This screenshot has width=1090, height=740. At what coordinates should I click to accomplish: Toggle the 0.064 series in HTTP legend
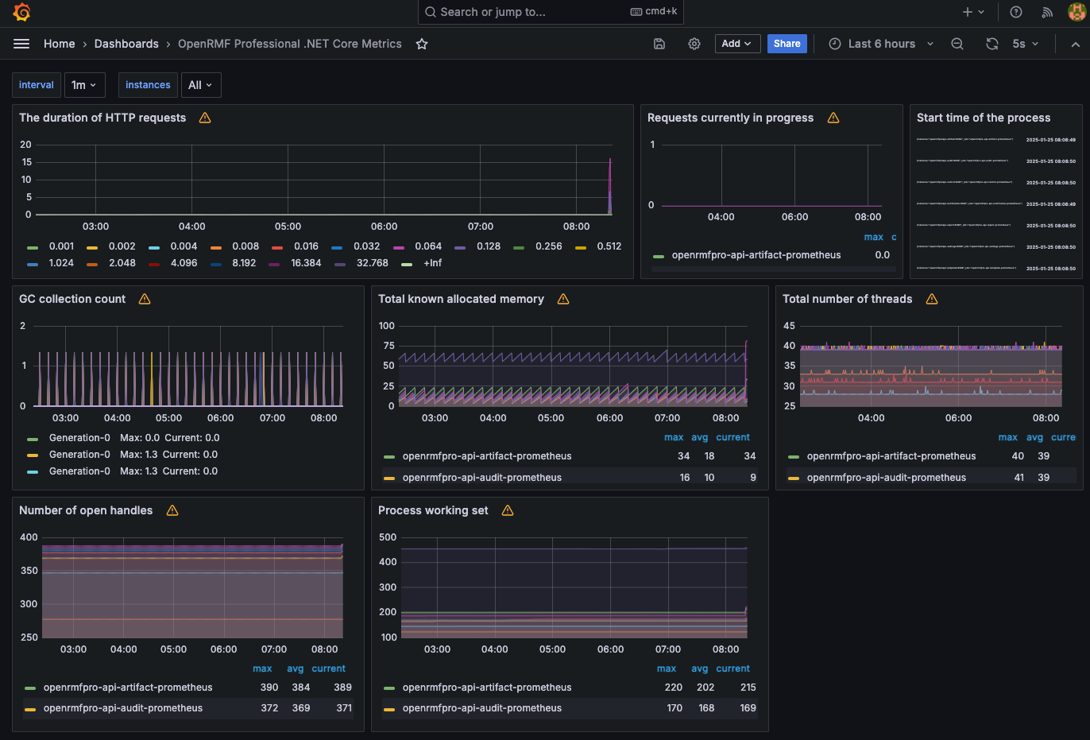[x=428, y=246]
